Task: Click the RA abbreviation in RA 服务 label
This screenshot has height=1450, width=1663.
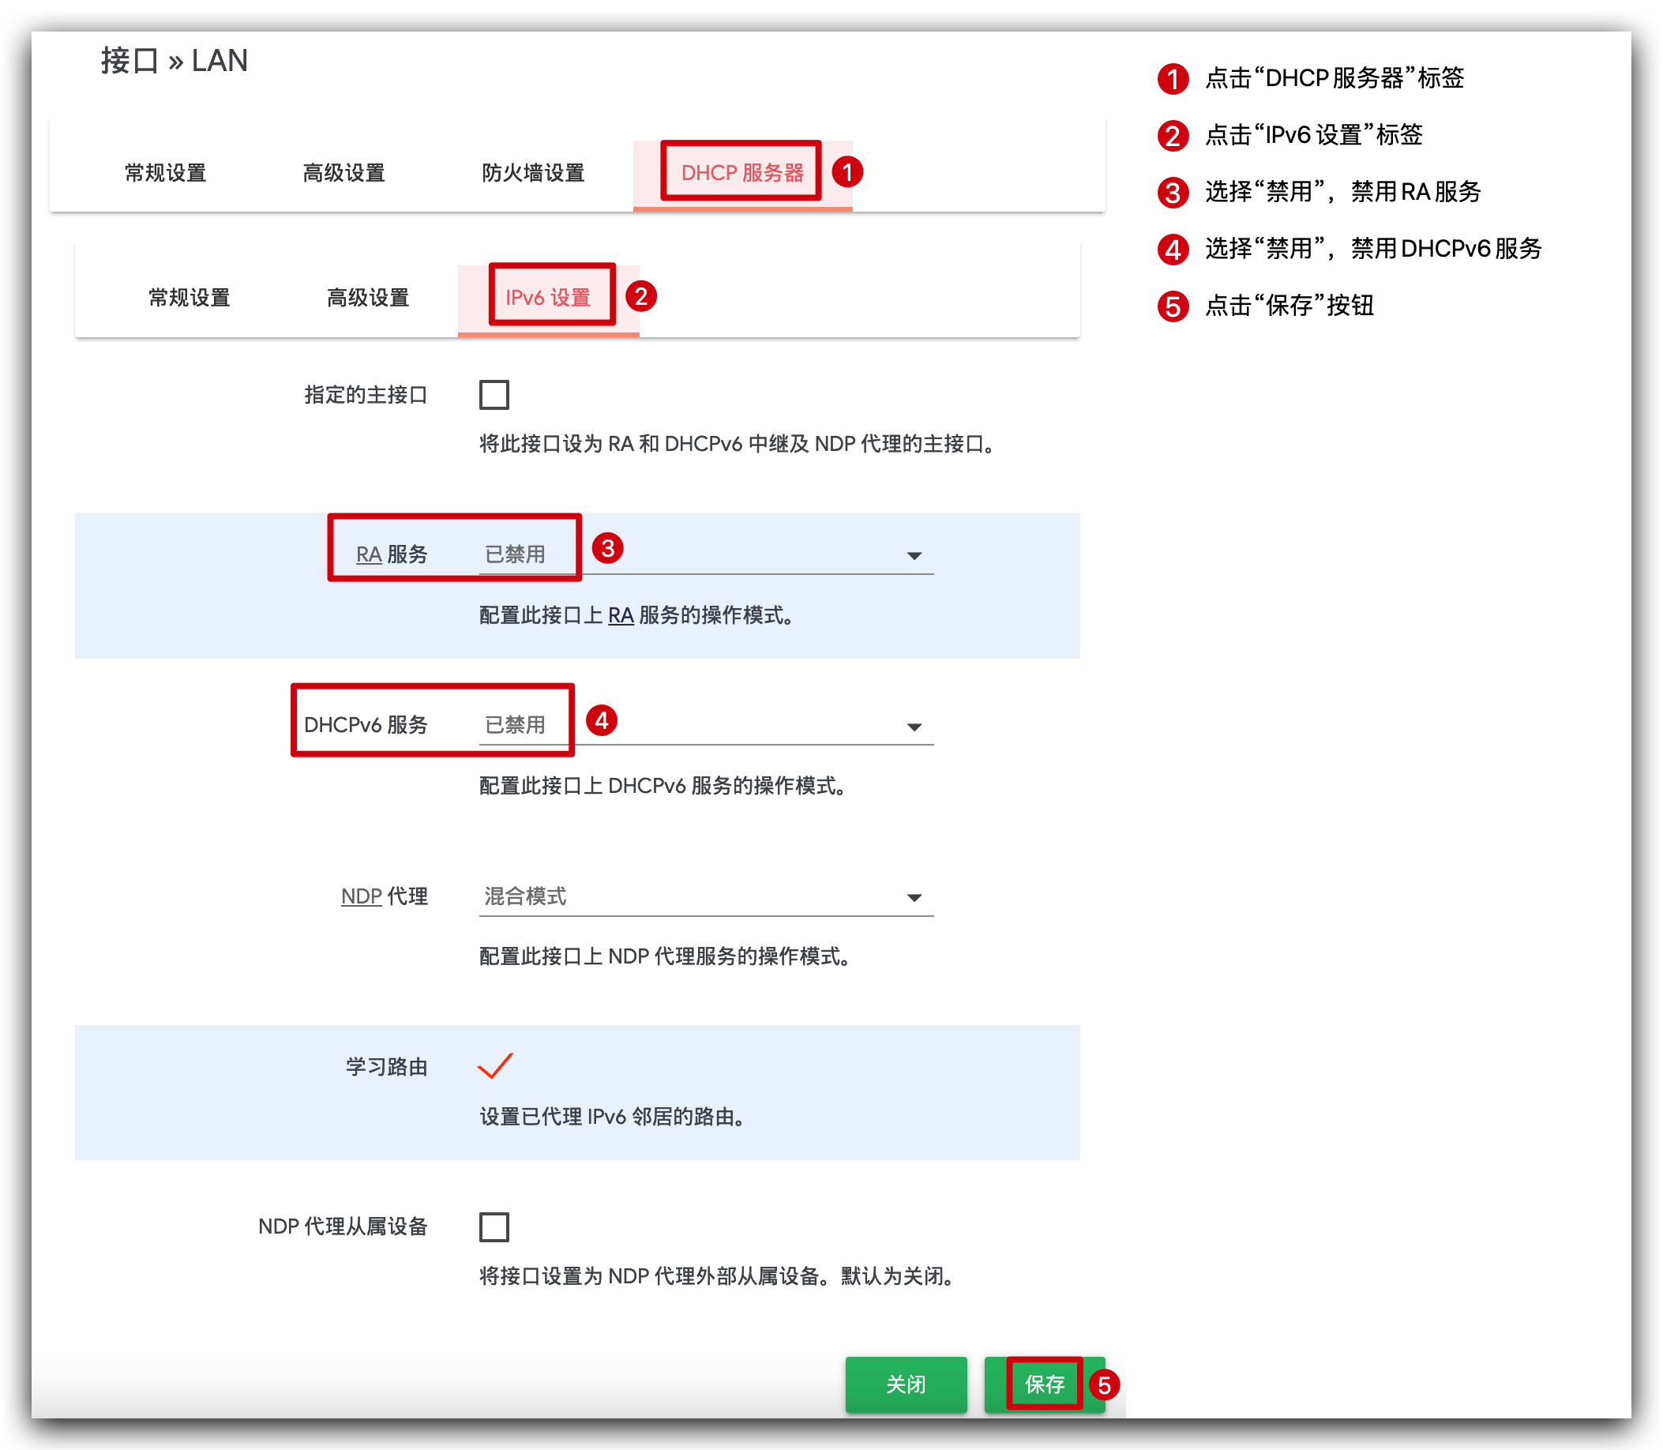Action: (x=369, y=555)
